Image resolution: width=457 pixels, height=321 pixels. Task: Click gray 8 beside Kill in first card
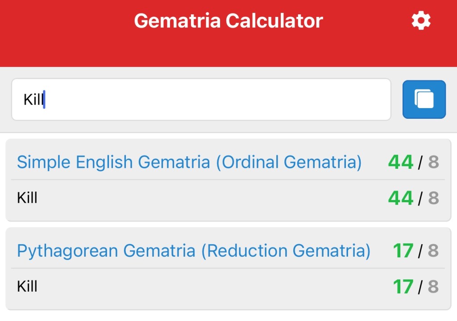click(x=433, y=198)
